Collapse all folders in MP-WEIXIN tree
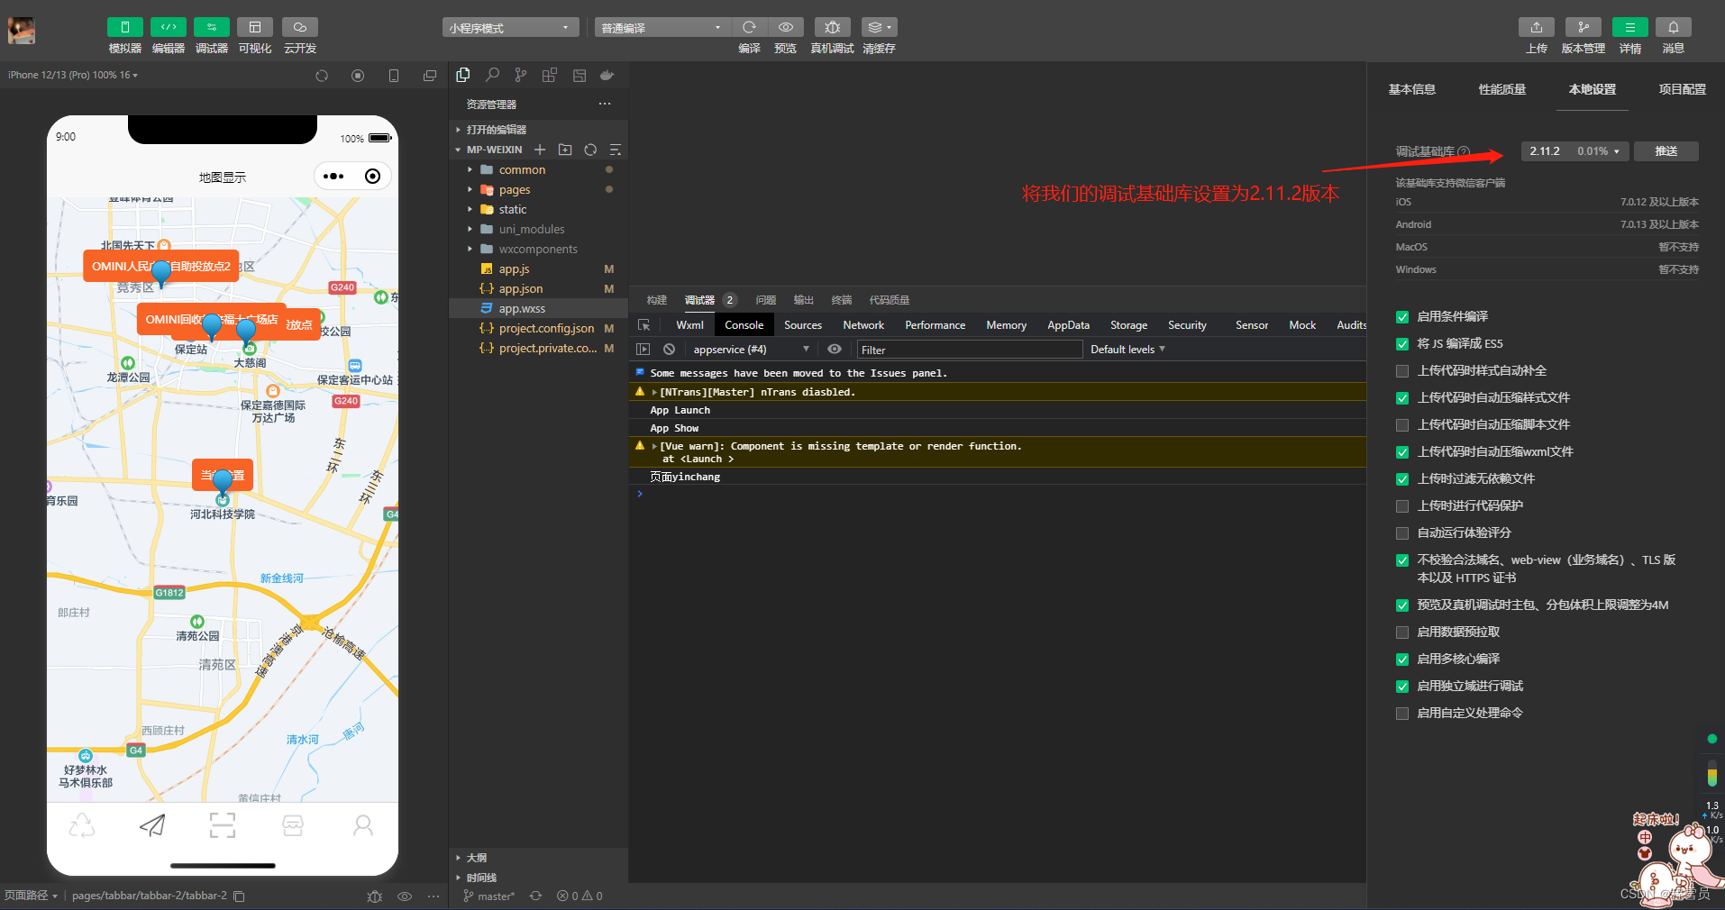 [616, 150]
